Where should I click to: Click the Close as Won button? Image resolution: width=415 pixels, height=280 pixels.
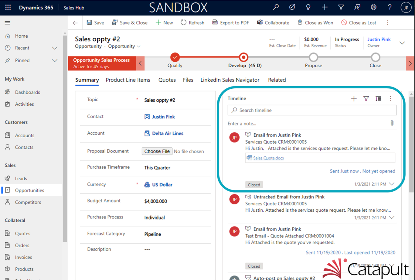[x=315, y=23]
